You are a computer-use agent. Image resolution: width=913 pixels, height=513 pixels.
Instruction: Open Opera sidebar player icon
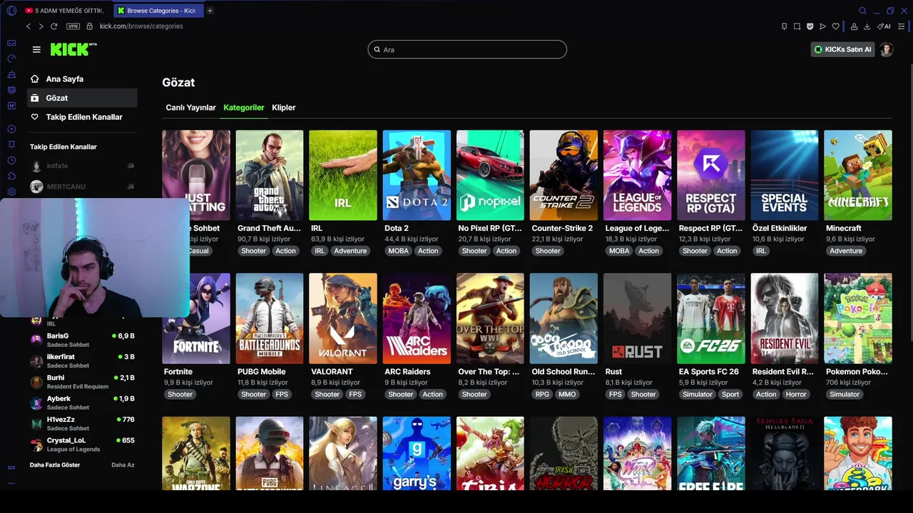pyautogui.click(x=11, y=129)
